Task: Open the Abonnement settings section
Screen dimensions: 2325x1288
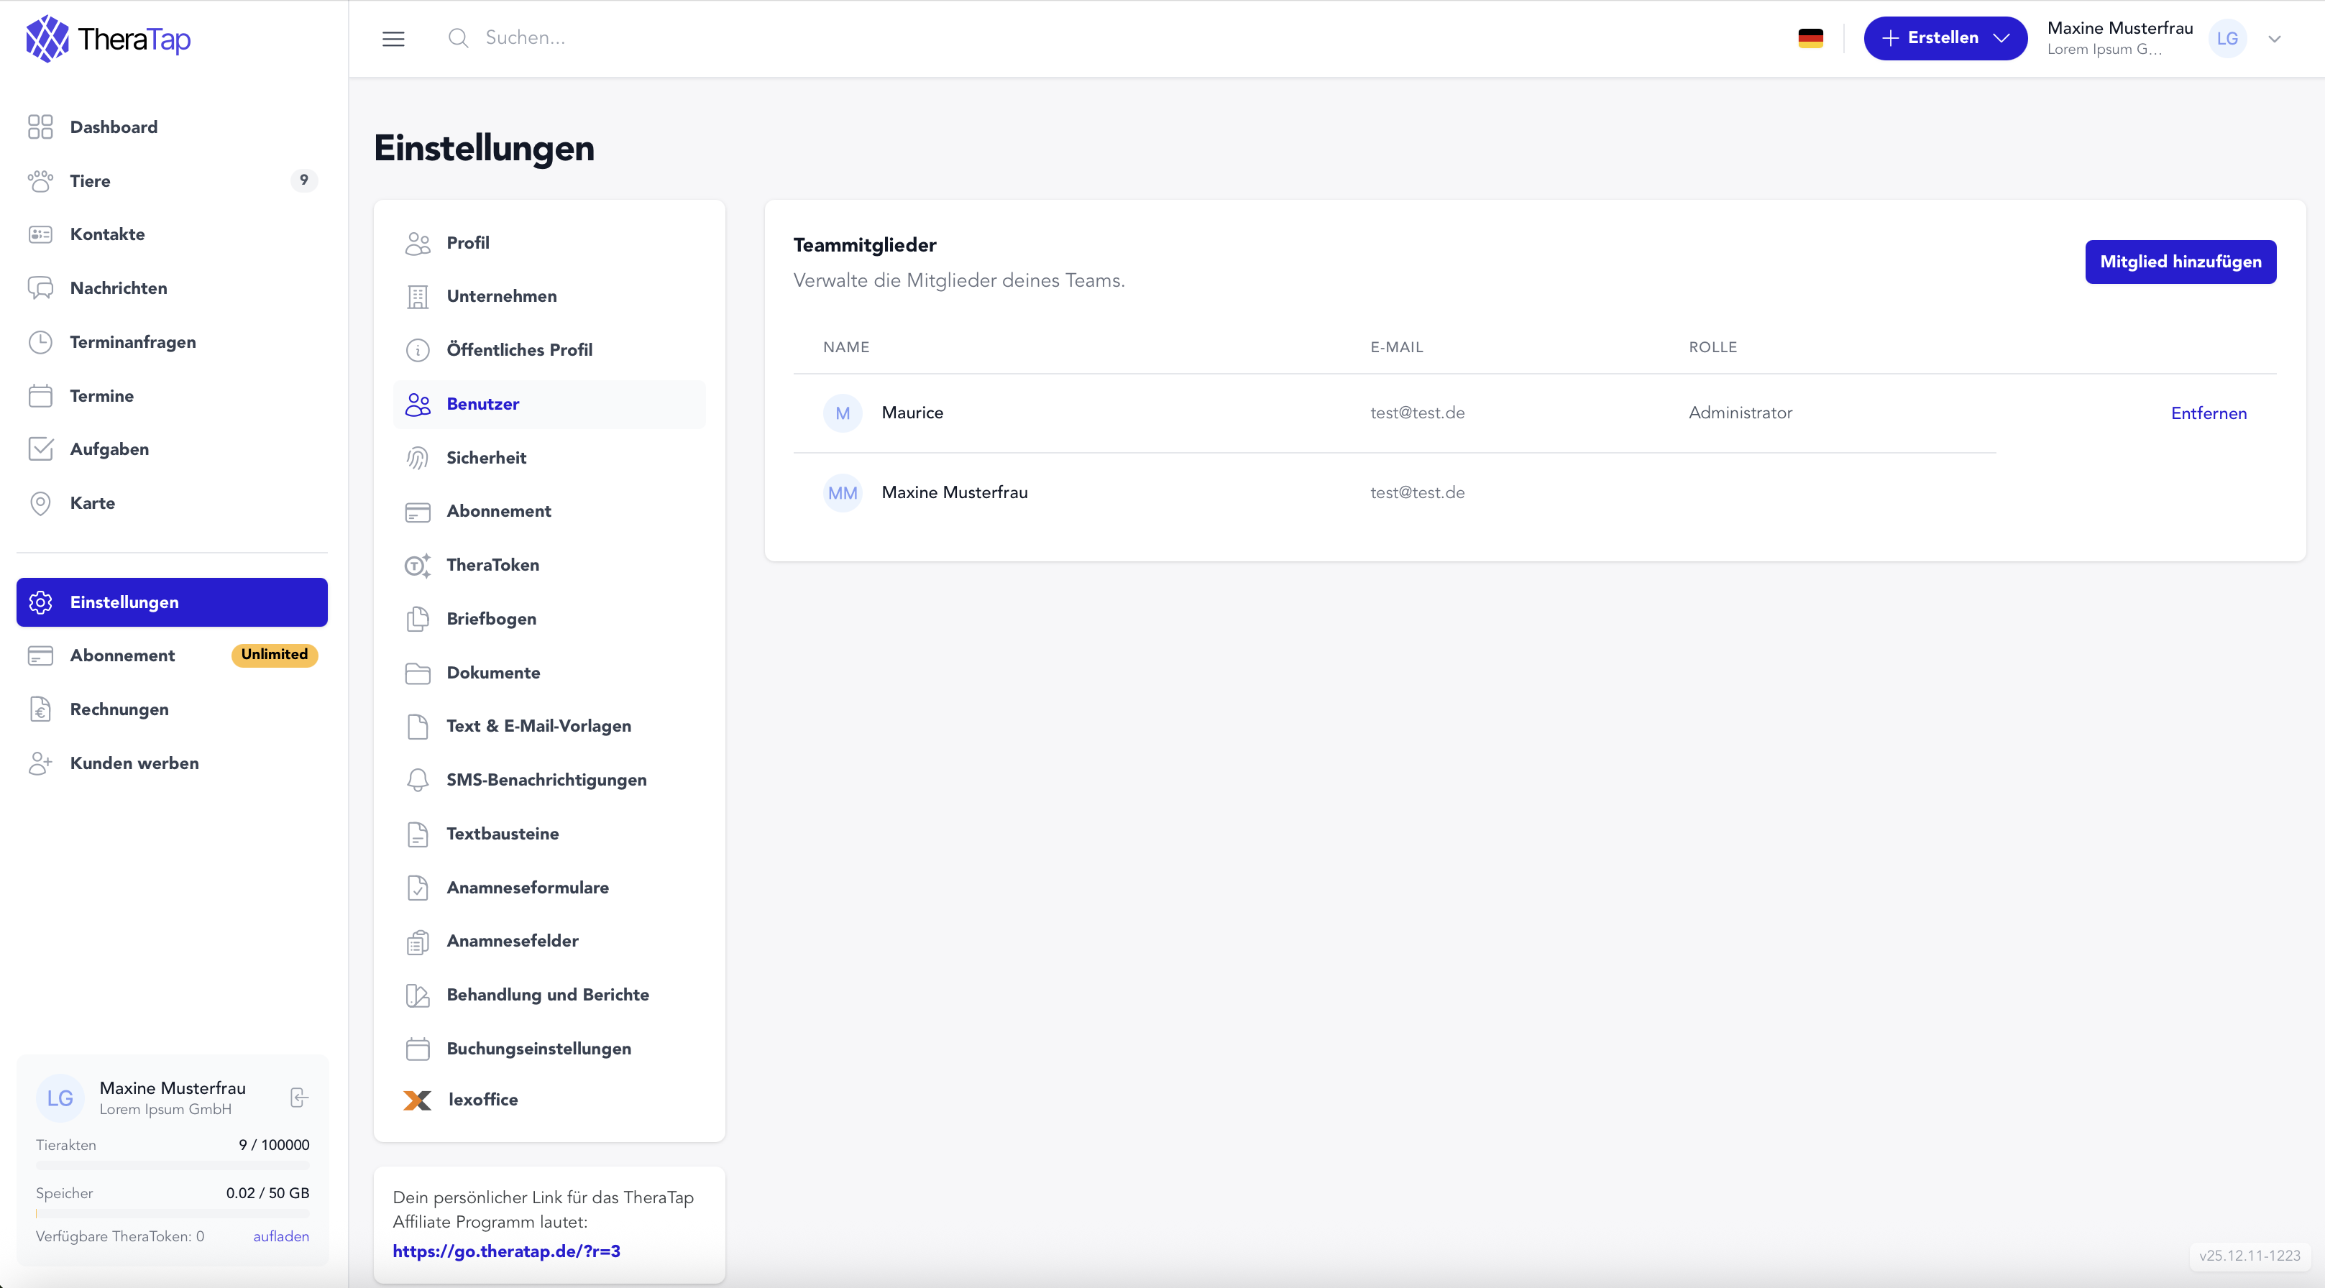Action: click(499, 511)
